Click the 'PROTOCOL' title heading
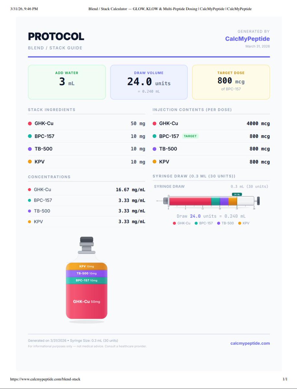This screenshot has width=297, height=389. tap(56, 37)
